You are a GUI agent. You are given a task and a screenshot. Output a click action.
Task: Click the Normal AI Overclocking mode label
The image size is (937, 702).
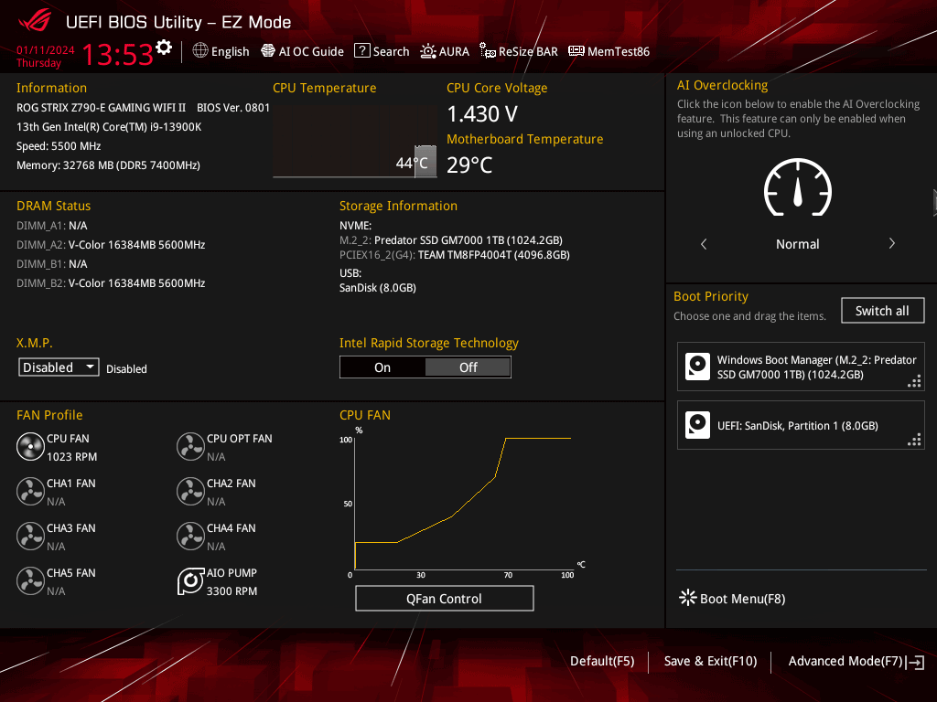(x=798, y=244)
